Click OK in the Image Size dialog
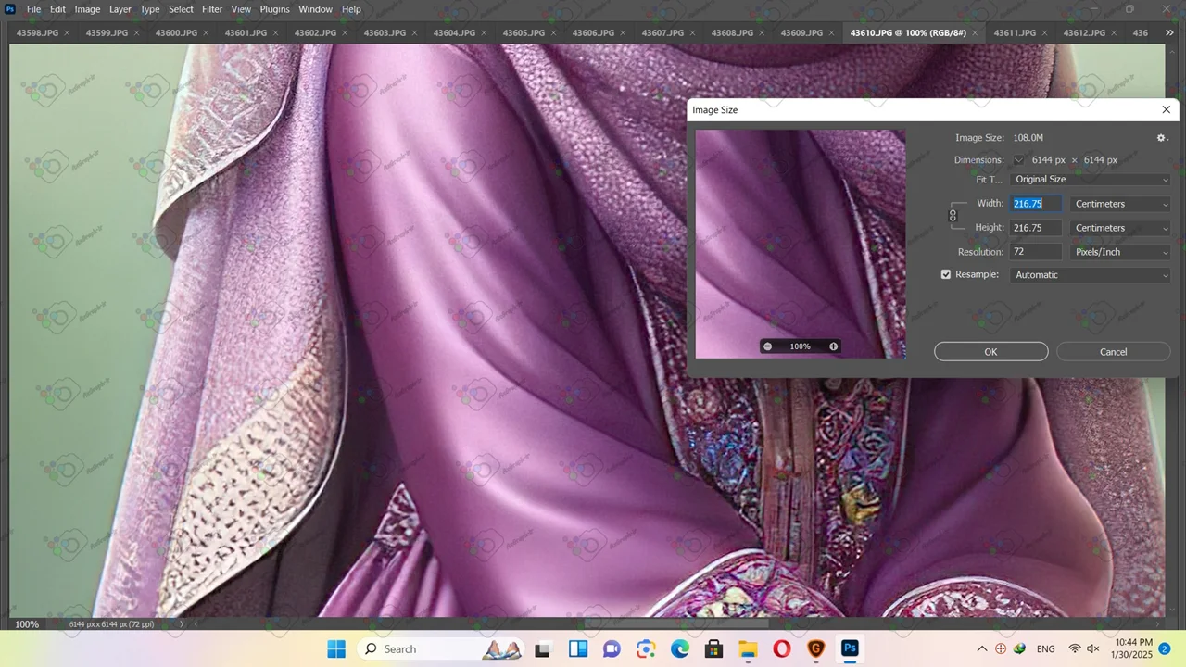Screen dimensions: 1186x667 coord(990,352)
